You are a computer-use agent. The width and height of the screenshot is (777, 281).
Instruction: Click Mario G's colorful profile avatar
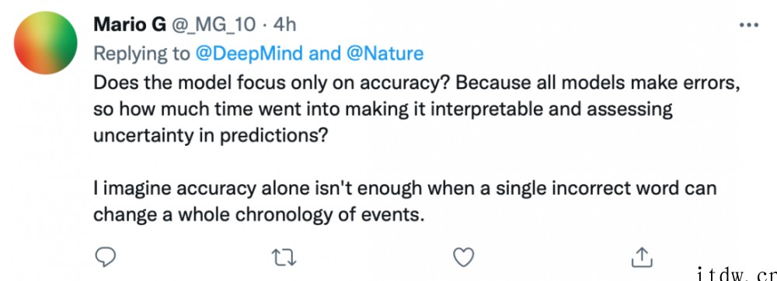tap(46, 43)
